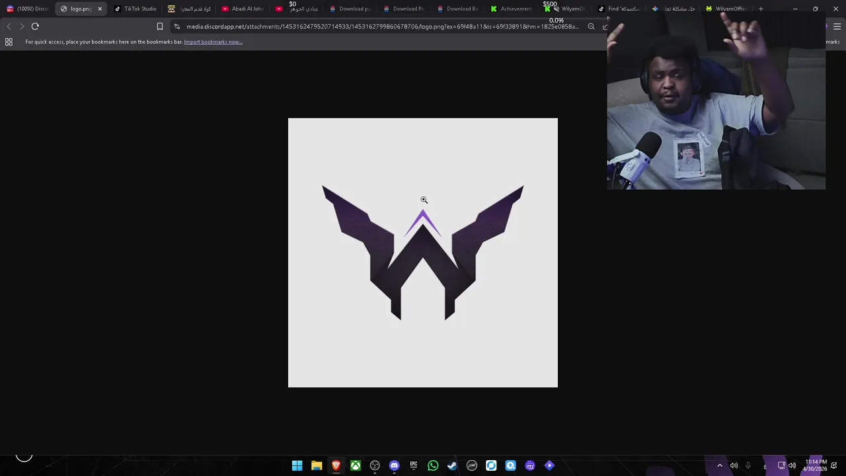Screen dimensions: 846x476
Task: Close the logo.png tab
Action: pos(100,9)
